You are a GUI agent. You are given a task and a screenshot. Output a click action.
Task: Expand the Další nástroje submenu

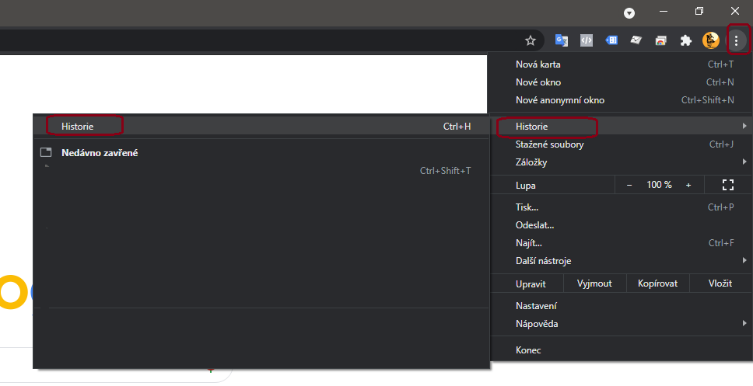[622, 261]
